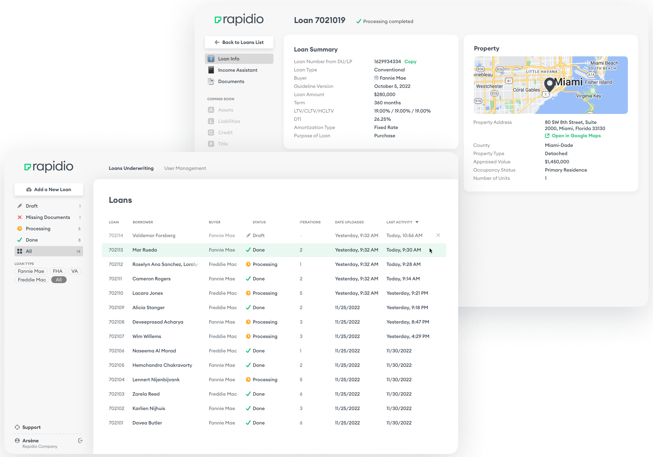Select the All loan type chip

pyautogui.click(x=59, y=280)
